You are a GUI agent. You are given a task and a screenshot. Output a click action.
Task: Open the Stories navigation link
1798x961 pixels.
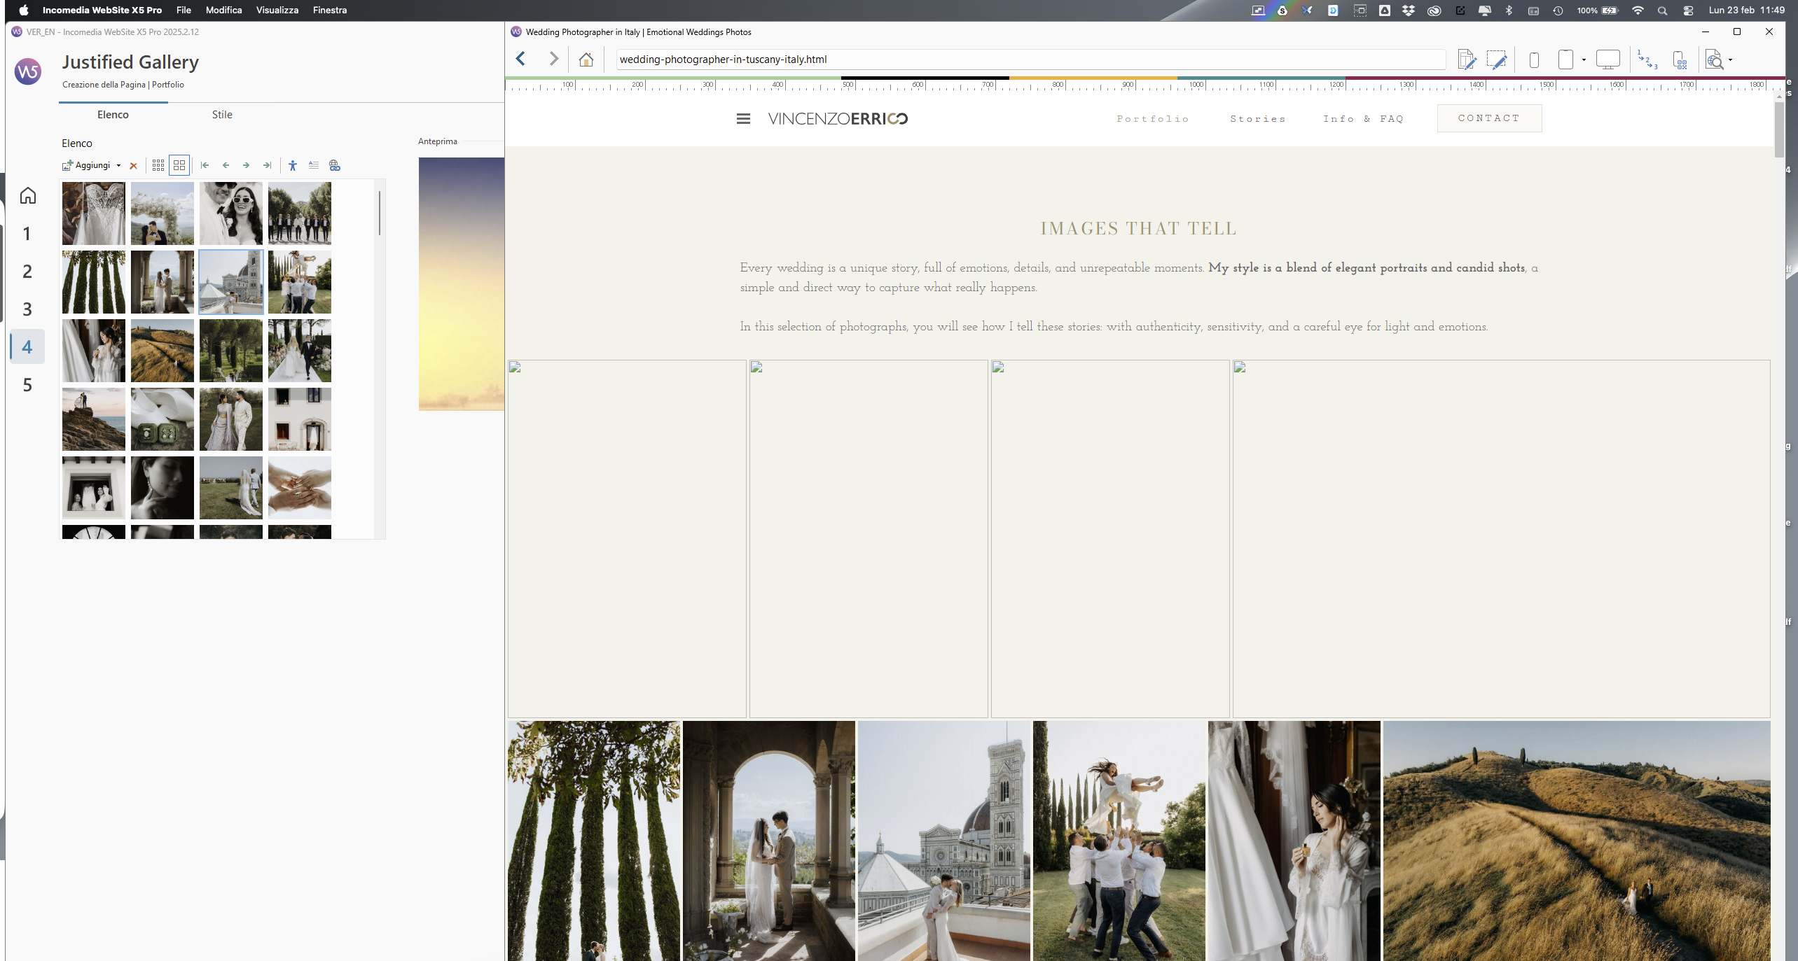tap(1258, 119)
